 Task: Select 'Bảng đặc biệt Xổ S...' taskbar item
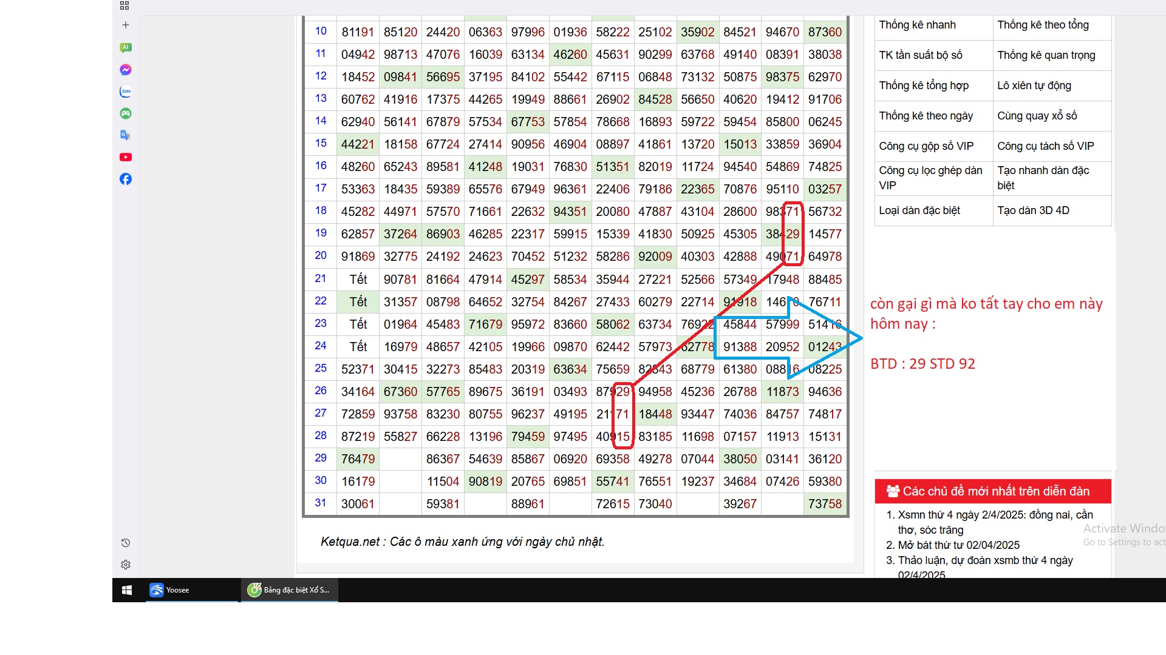click(x=290, y=590)
